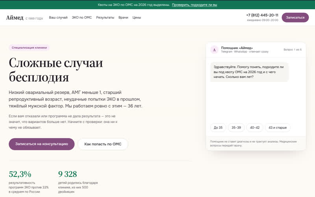Click the 'Вопрос 1 из 5' counter
Screen dimensions: 315x197
tap(293, 50)
